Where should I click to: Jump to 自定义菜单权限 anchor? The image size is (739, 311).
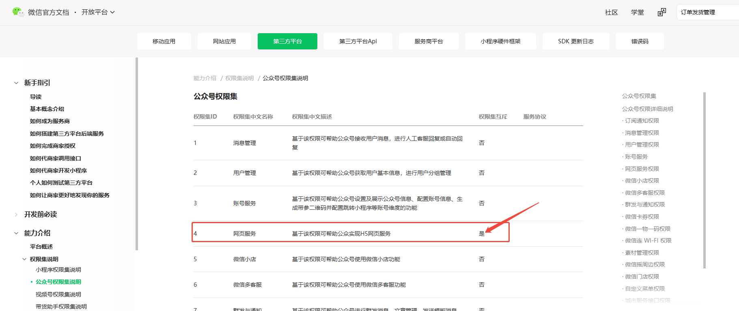(x=645, y=289)
